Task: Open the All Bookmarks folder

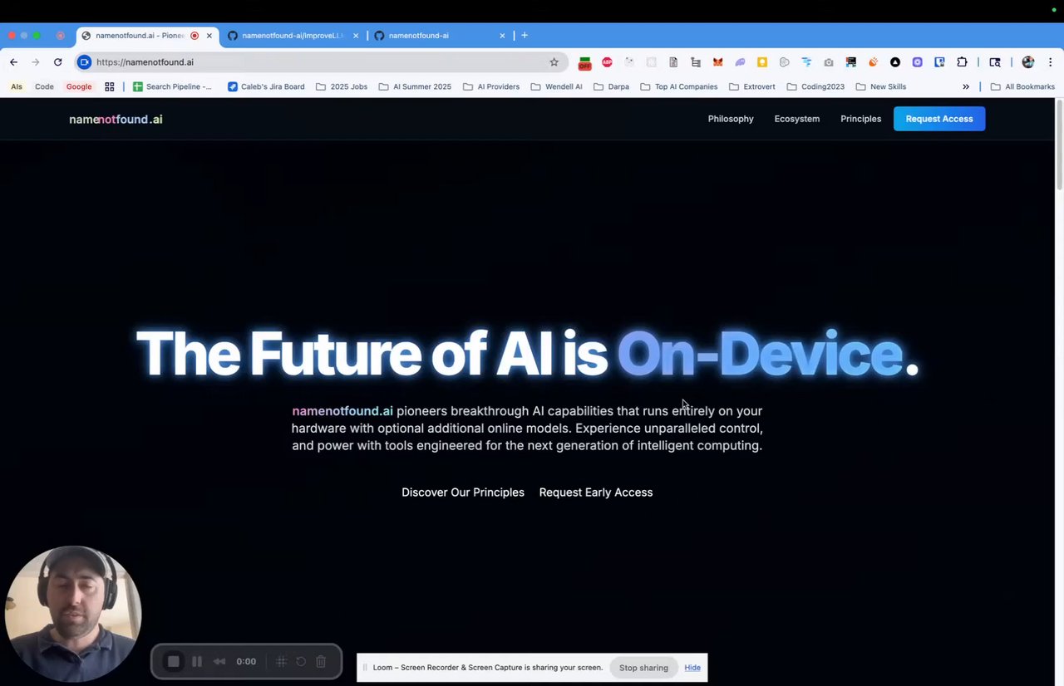Action: pyautogui.click(x=1022, y=86)
